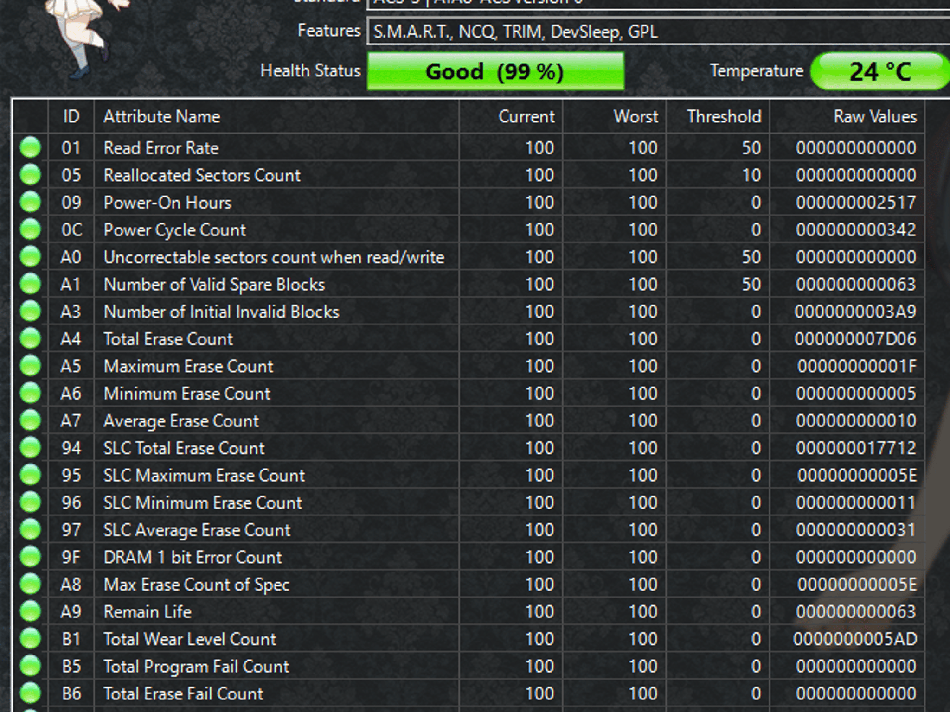Click inside the Features text field
This screenshot has width=950, height=712.
pos(659,32)
